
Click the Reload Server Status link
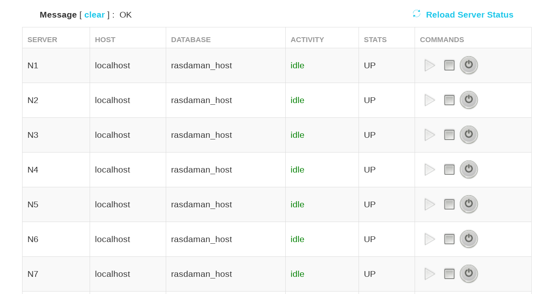469,15
